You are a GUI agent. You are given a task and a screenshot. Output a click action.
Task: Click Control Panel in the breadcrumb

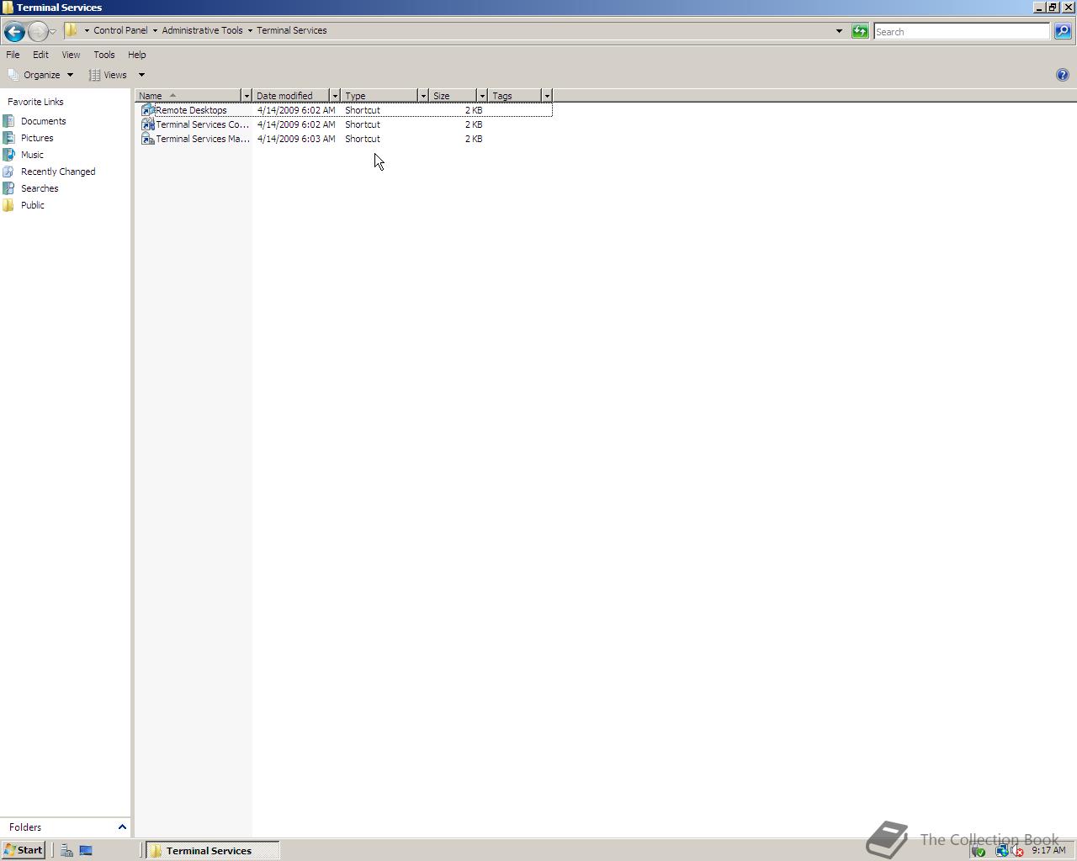coord(120,30)
